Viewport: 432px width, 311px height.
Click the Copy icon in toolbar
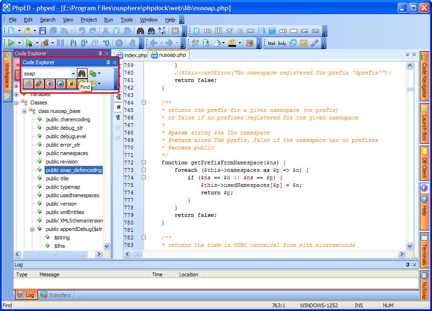click(x=116, y=31)
